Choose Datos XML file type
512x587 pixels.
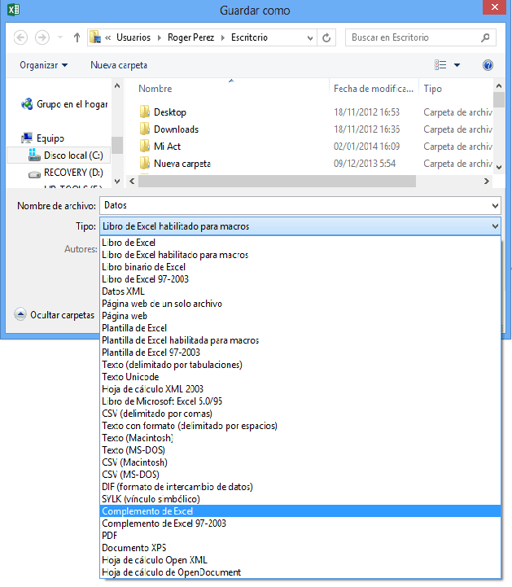[x=300, y=291]
